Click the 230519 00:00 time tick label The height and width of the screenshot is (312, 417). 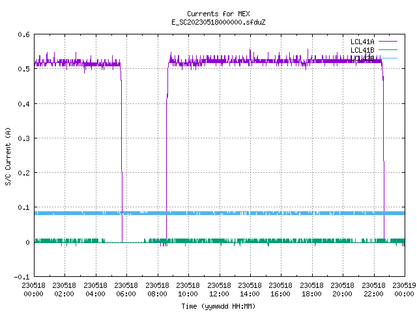tap(404, 290)
